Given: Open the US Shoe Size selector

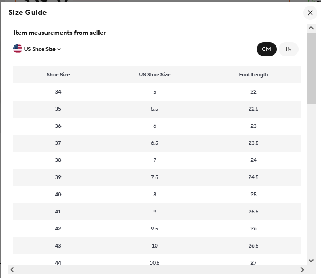Looking at the screenshot, I should coord(37,49).
